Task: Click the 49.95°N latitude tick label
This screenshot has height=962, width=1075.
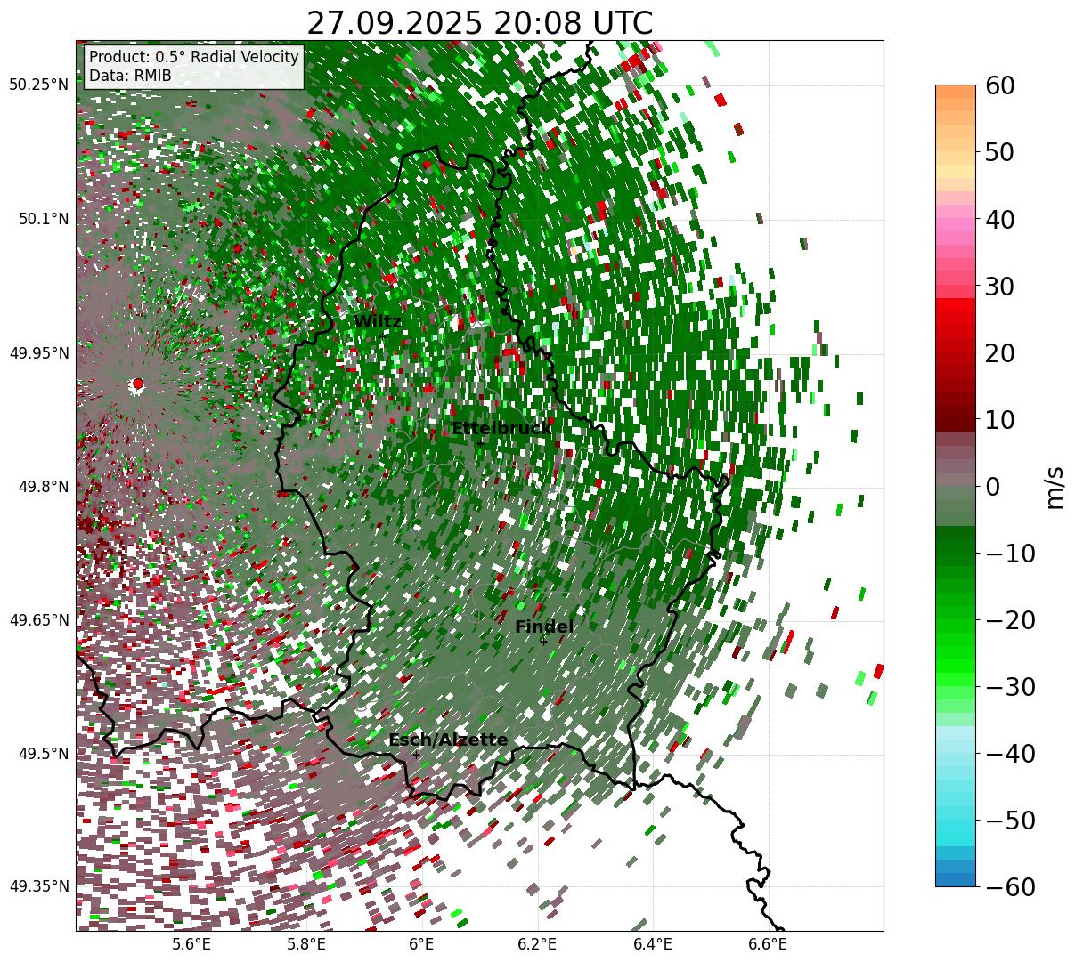Action: 39,353
